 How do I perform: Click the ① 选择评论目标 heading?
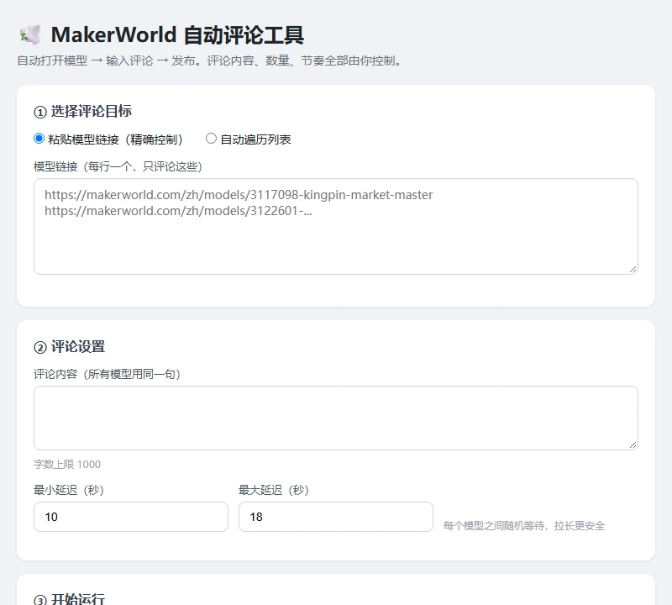[82, 112]
